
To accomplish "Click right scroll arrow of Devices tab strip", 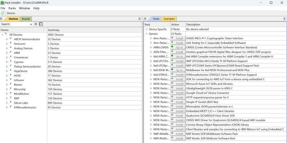I will (140, 19).
